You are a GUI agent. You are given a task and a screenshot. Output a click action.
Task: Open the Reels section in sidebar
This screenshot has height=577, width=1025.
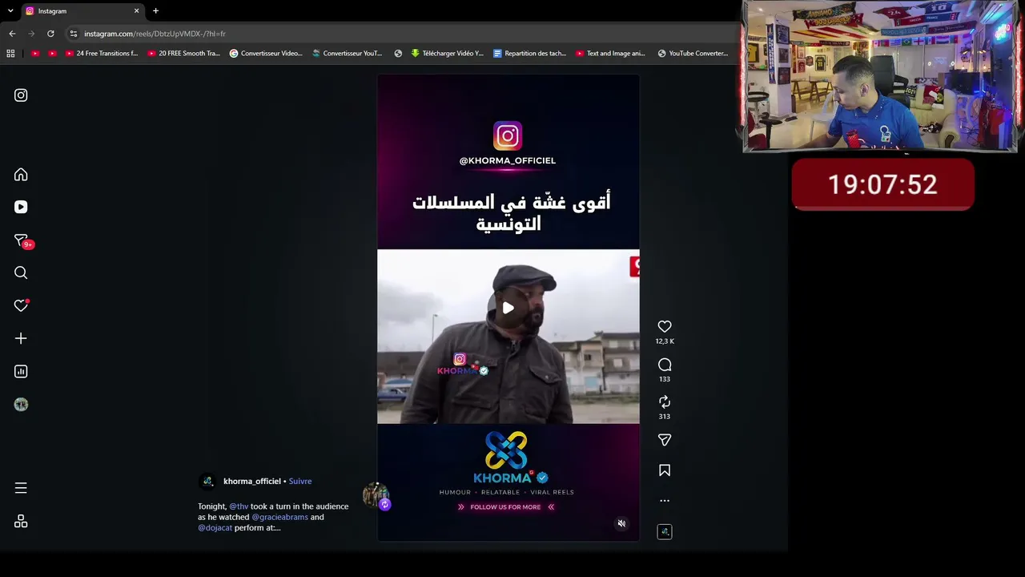click(21, 207)
